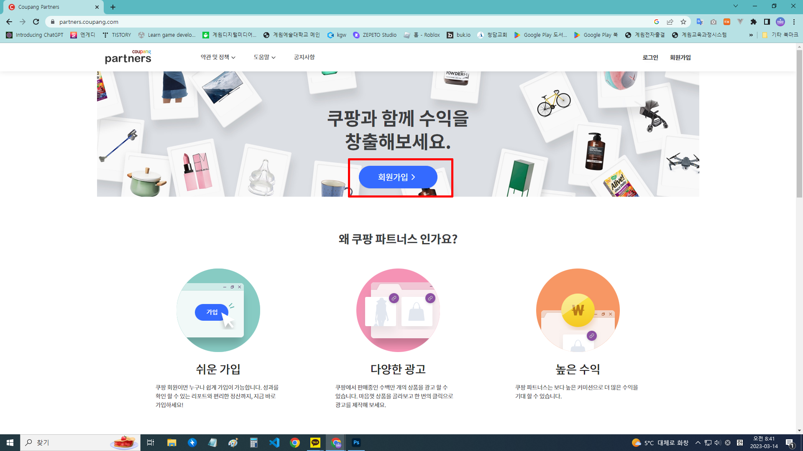Open the volume control in the tray
This screenshot has height=451, width=803.
point(718,443)
